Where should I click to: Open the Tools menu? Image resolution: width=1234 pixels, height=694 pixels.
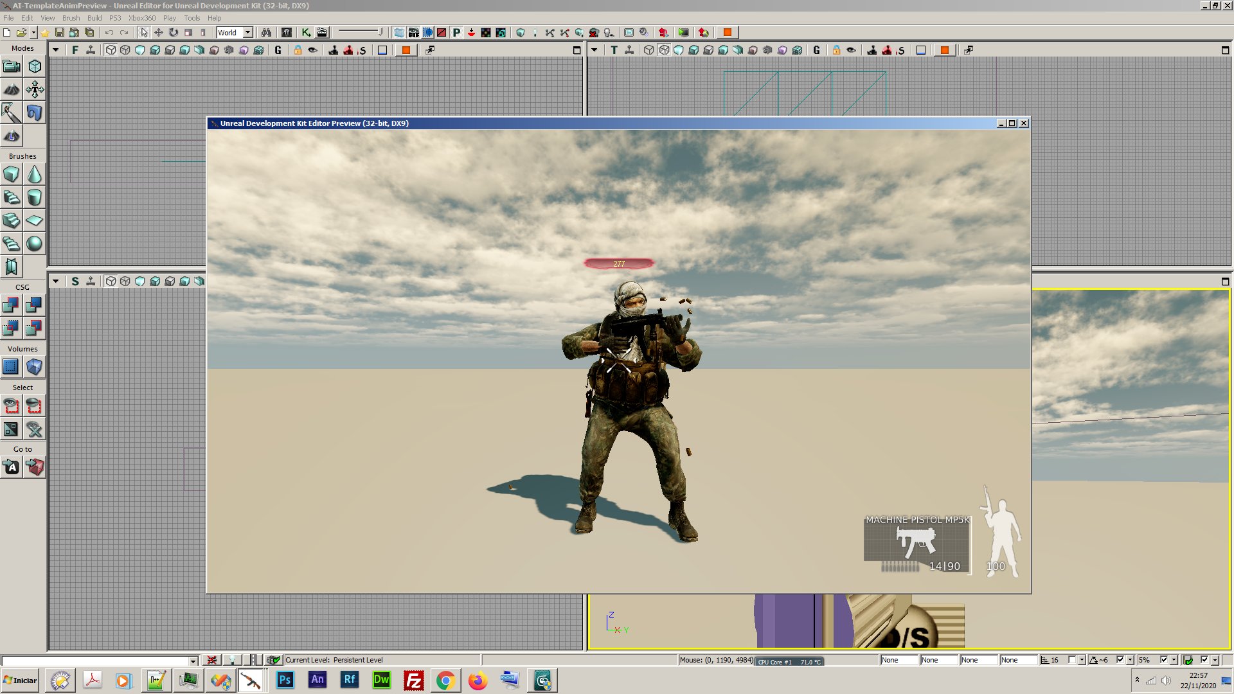(x=192, y=18)
